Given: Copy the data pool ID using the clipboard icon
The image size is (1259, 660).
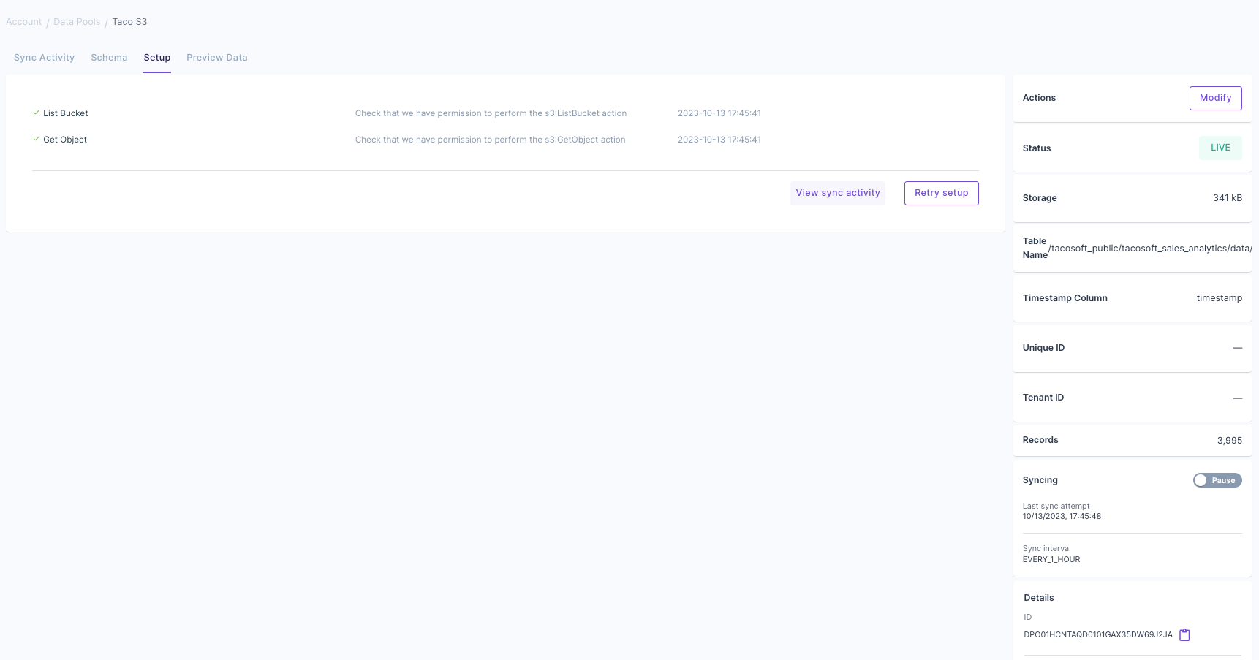Looking at the screenshot, I should 1184,634.
